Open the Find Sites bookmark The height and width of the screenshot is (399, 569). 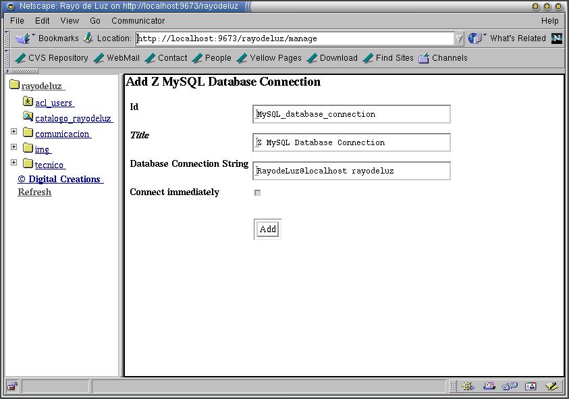click(x=388, y=58)
